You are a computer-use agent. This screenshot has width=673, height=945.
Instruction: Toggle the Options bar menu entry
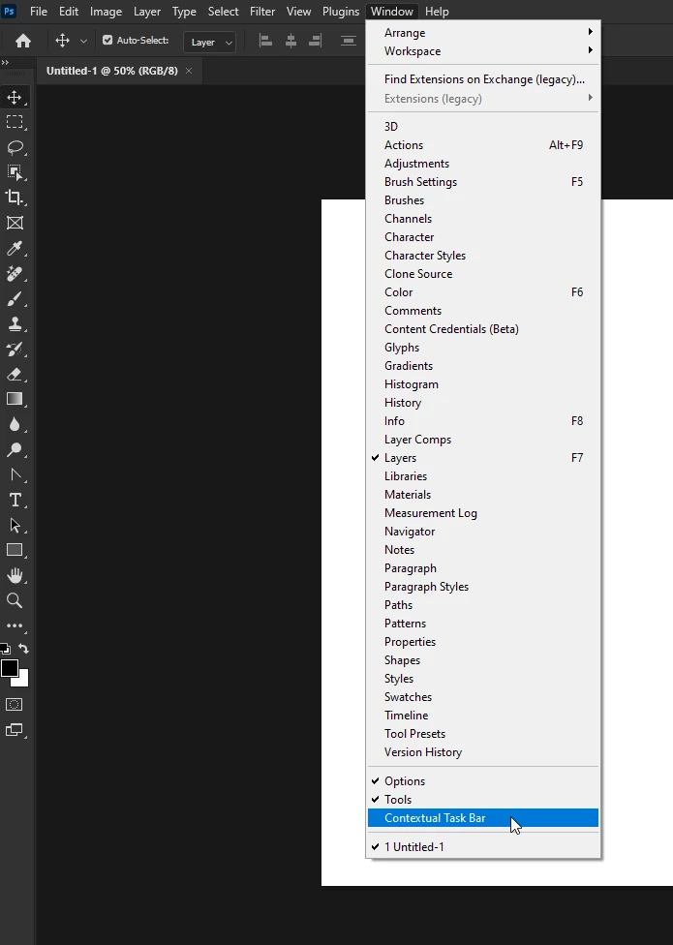pos(484,781)
